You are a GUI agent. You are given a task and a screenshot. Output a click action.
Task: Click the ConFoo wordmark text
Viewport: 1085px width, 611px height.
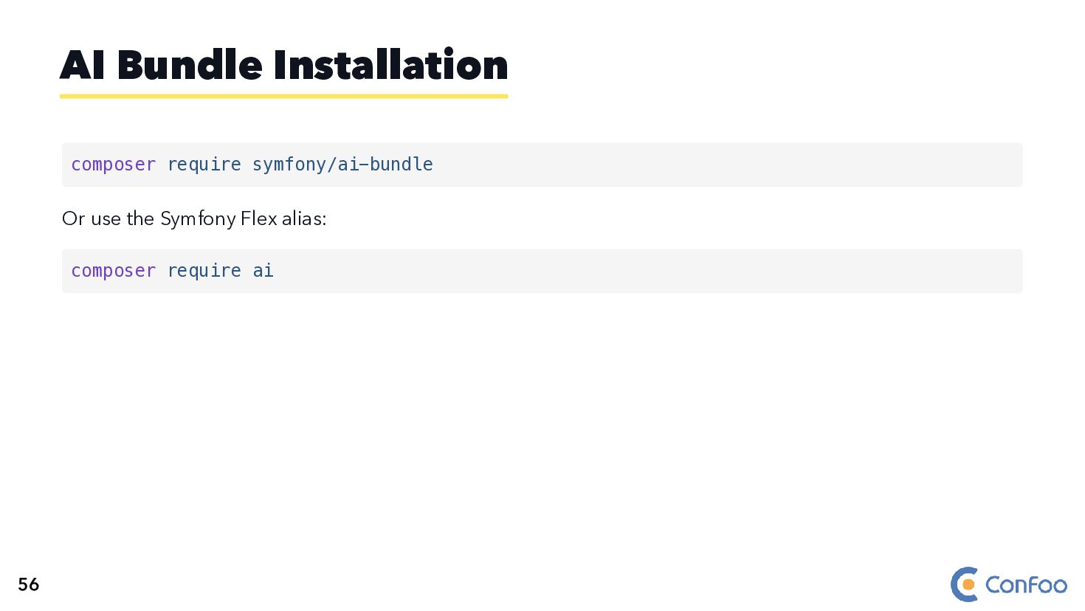point(1026,585)
